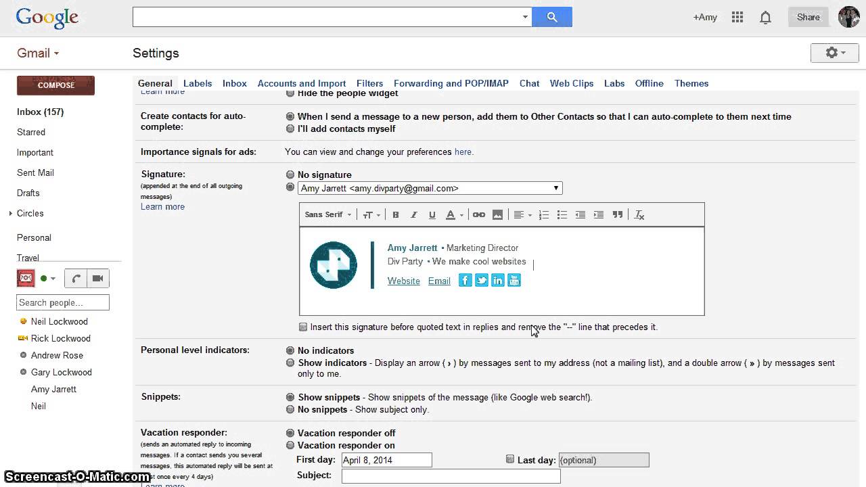The width and height of the screenshot is (866, 487).
Task: Open the Filters tab
Action: coord(369,83)
